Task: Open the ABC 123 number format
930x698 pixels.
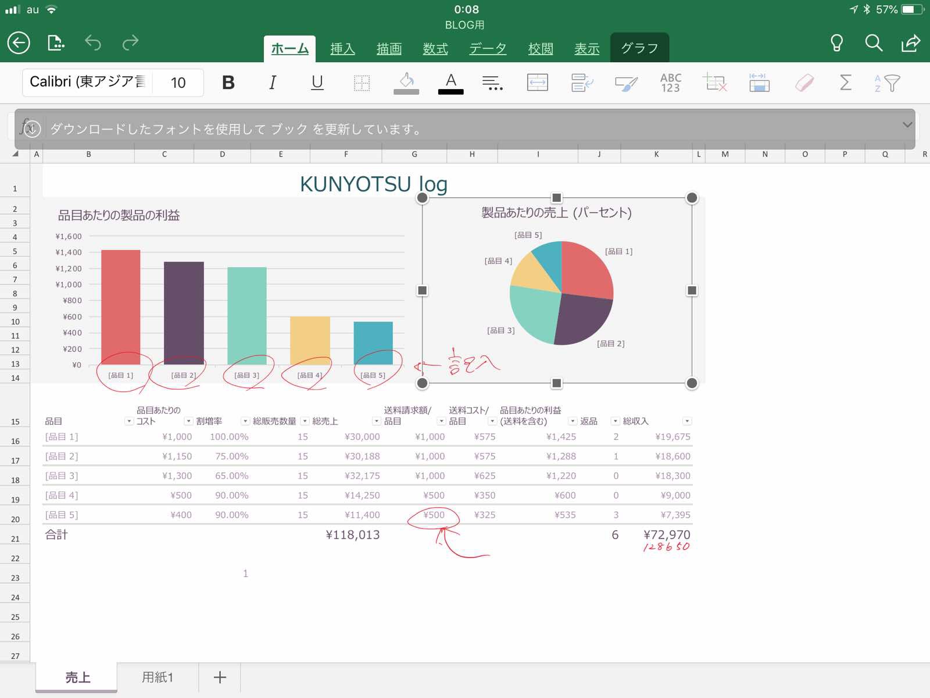Action: (x=671, y=83)
